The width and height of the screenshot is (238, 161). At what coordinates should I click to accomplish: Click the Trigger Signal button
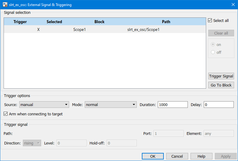pos(221,76)
